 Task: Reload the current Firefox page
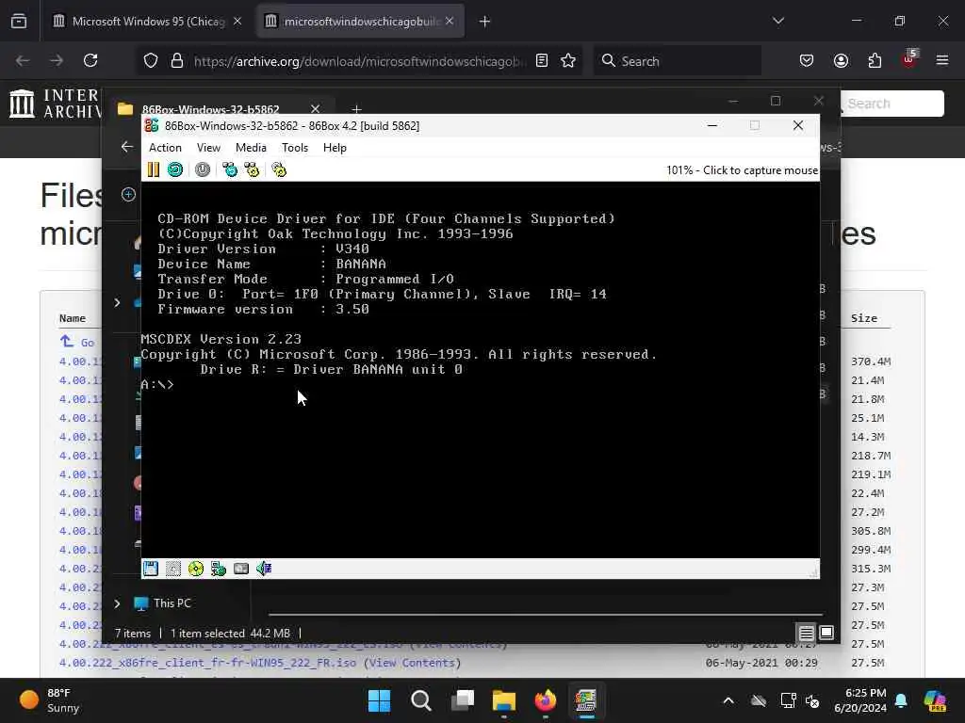pyautogui.click(x=90, y=60)
